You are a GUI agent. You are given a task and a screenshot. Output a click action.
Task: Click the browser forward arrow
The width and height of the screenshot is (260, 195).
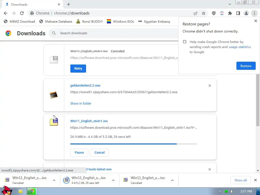click(14, 13)
